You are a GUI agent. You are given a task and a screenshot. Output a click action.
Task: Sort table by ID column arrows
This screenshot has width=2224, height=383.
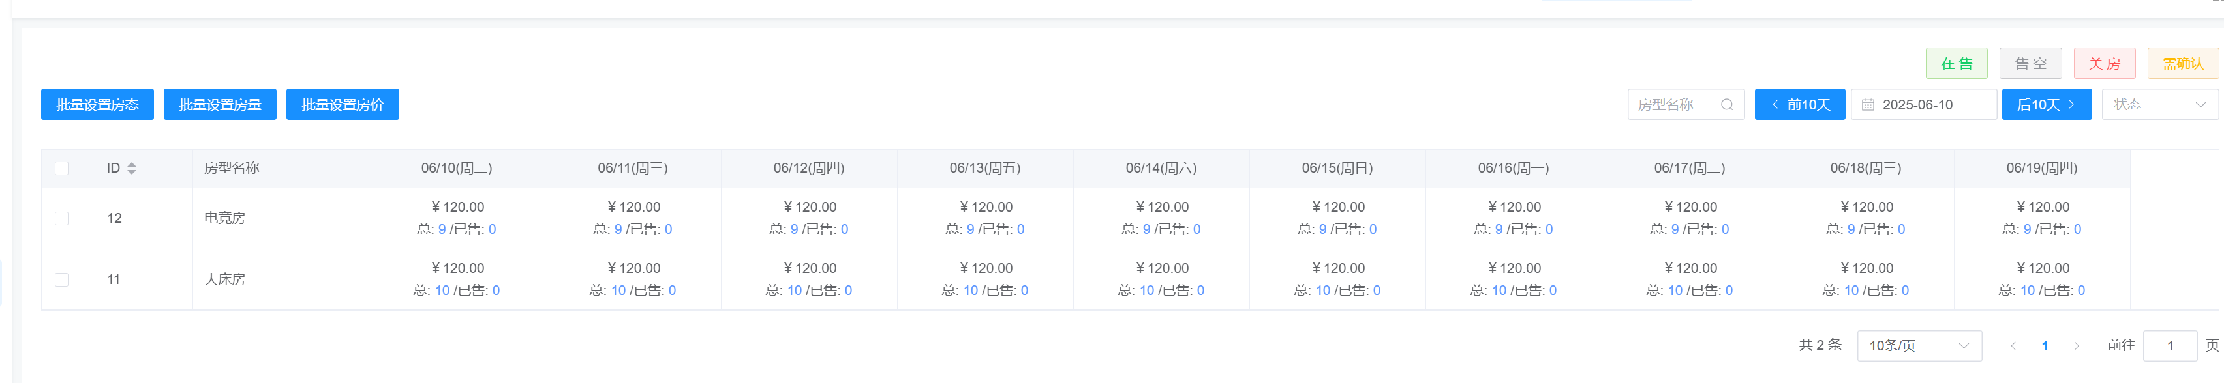click(132, 168)
